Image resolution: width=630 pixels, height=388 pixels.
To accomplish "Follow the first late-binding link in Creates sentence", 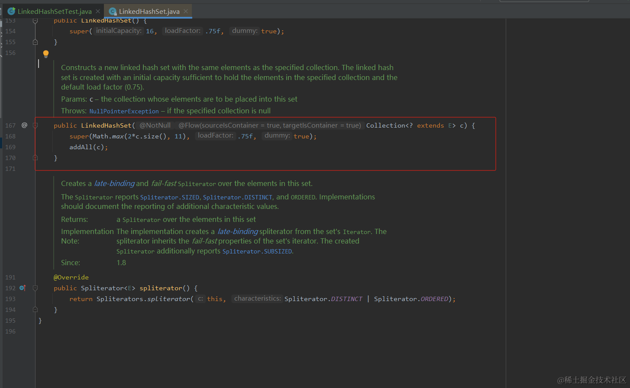I will (x=114, y=183).
